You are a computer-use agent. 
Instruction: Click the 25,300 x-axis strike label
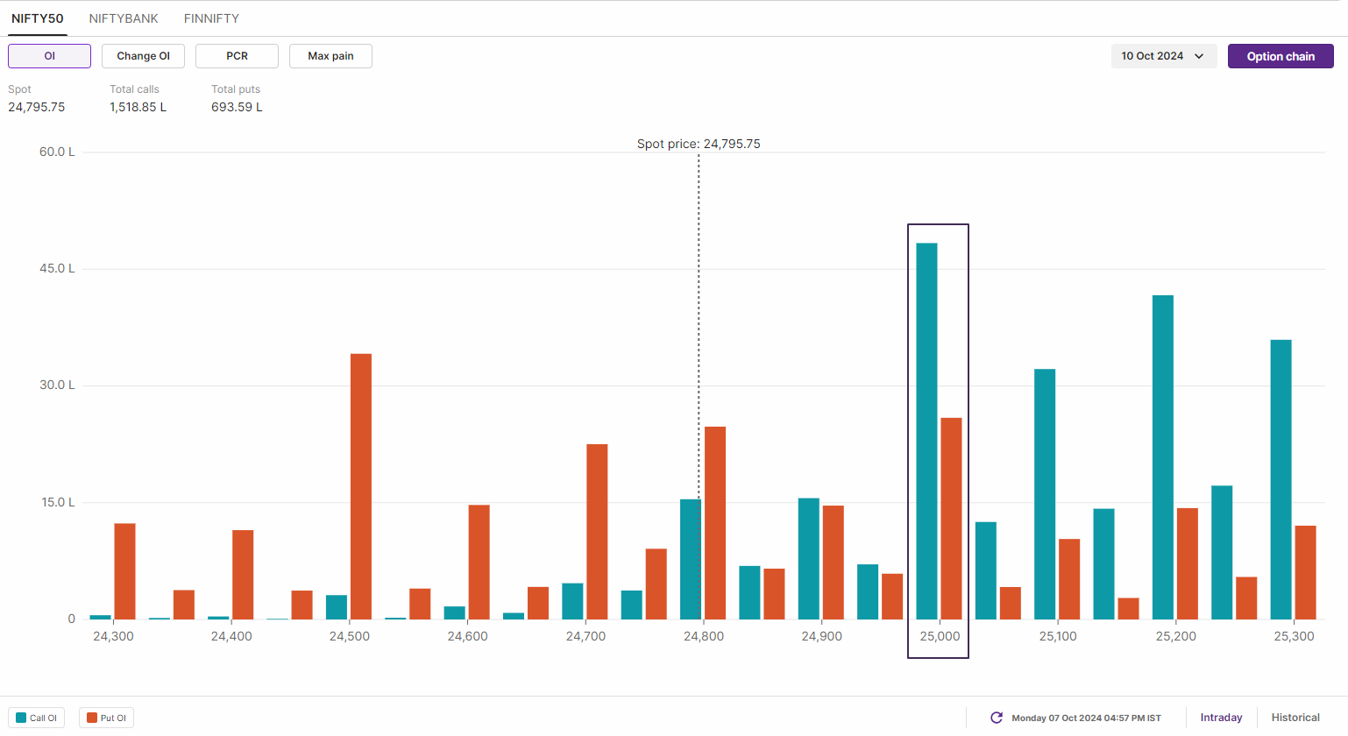coord(1294,636)
